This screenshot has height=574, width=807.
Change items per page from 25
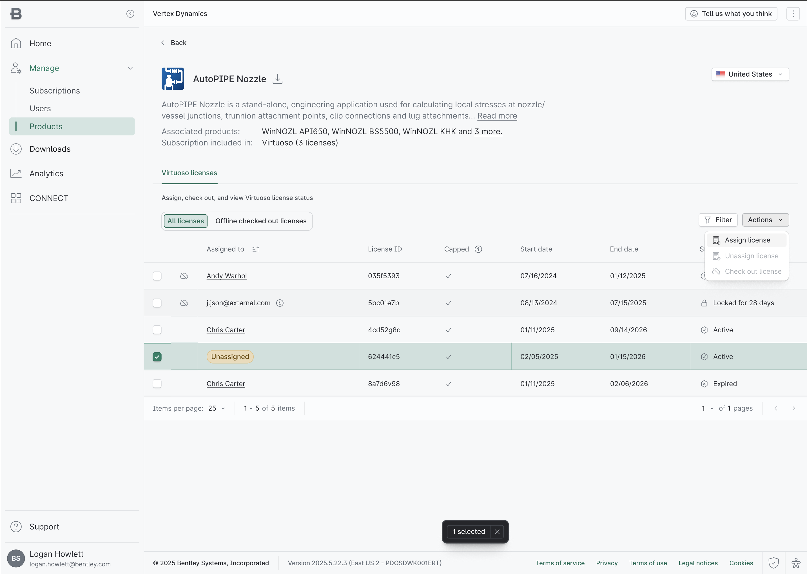pyautogui.click(x=217, y=409)
